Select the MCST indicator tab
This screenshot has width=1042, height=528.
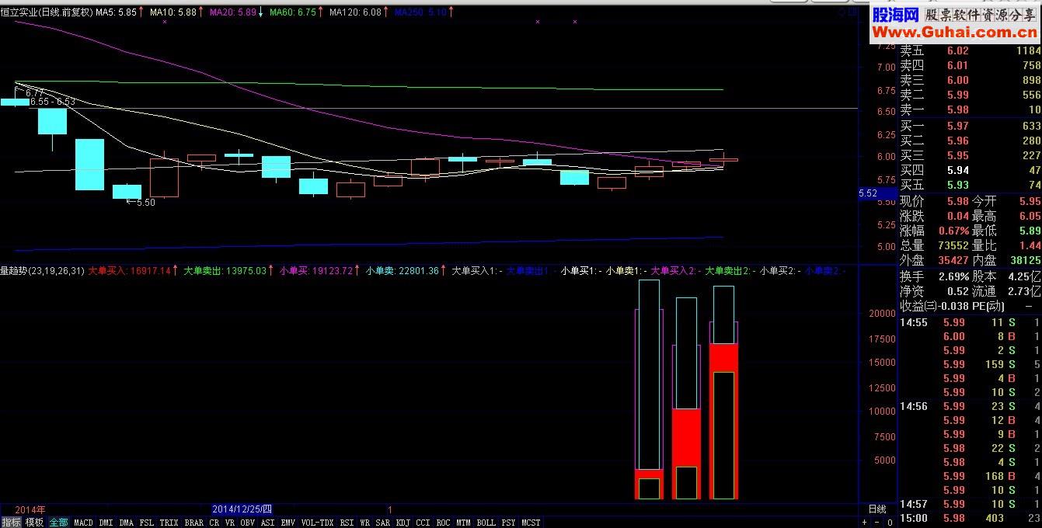coord(531,523)
